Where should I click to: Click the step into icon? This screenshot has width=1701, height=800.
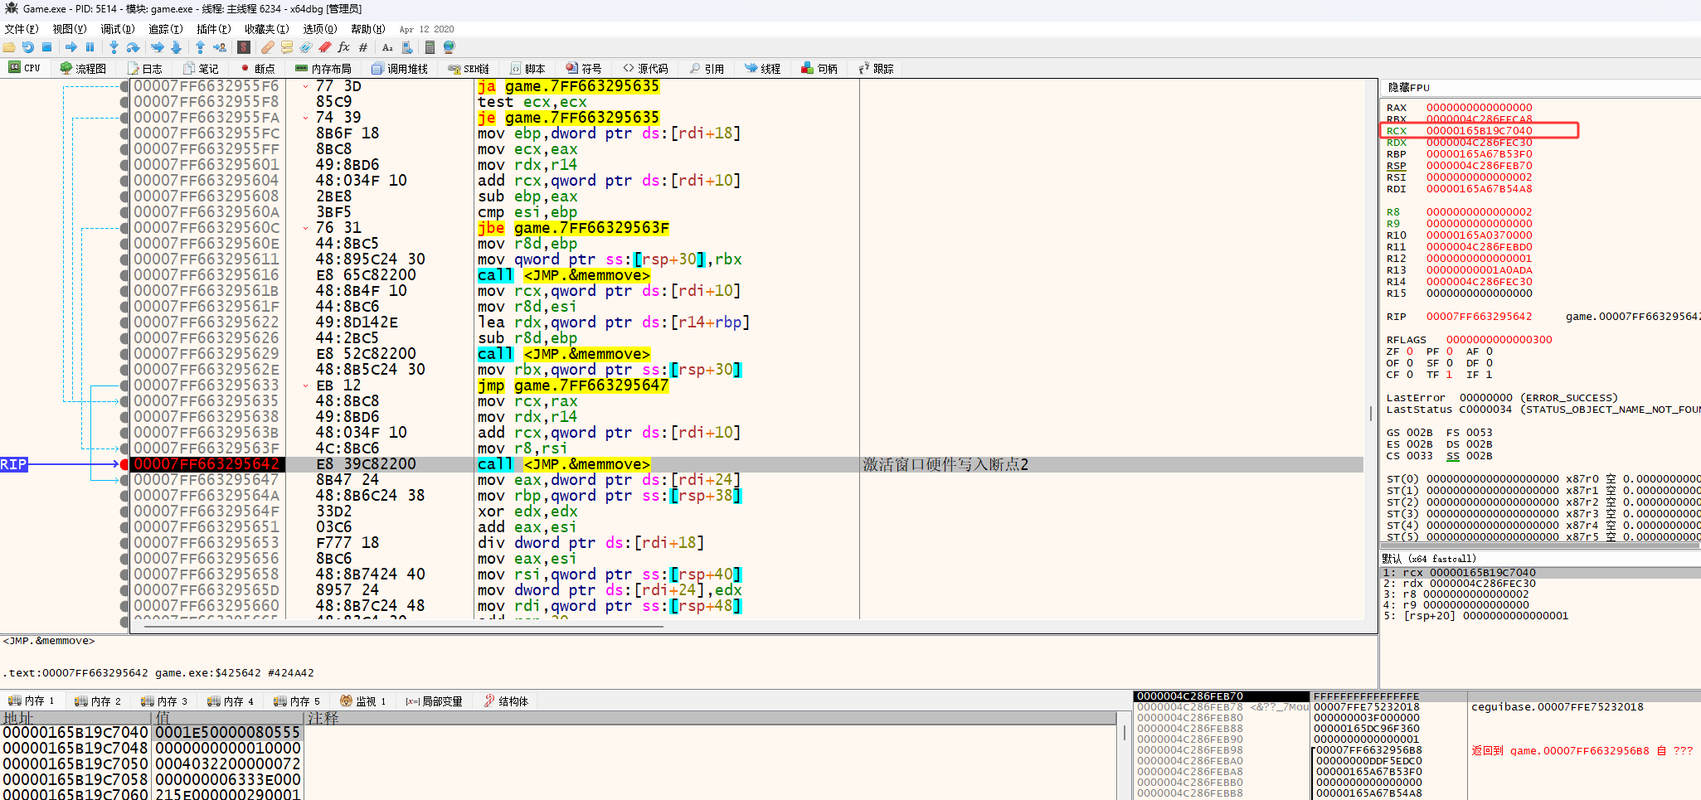[x=114, y=47]
